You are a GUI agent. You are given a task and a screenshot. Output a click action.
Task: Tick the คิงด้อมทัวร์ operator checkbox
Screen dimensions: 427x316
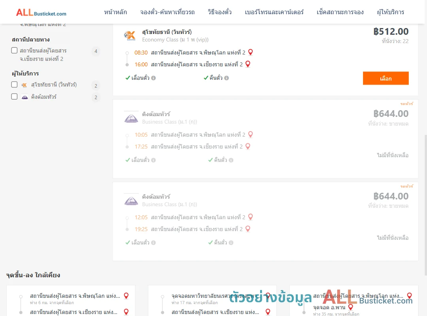pos(15,96)
